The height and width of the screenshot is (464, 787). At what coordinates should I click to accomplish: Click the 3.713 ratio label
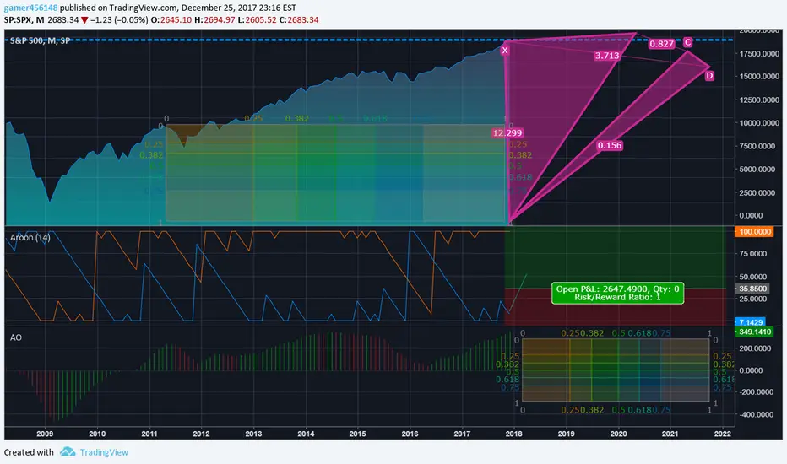click(607, 56)
